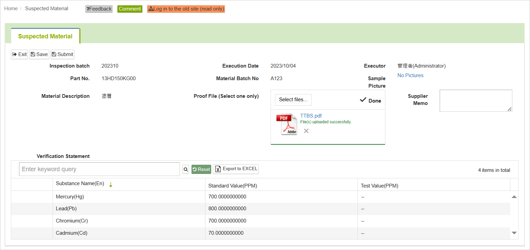Image resolution: width=530 pixels, height=250 pixels.
Task: Click the Save button
Action: tap(39, 54)
